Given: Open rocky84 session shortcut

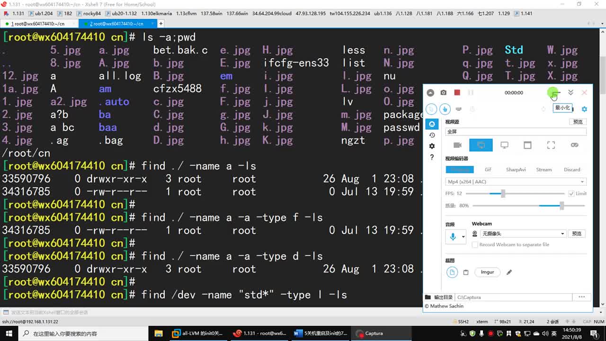Looking at the screenshot, I should click(x=88, y=14).
